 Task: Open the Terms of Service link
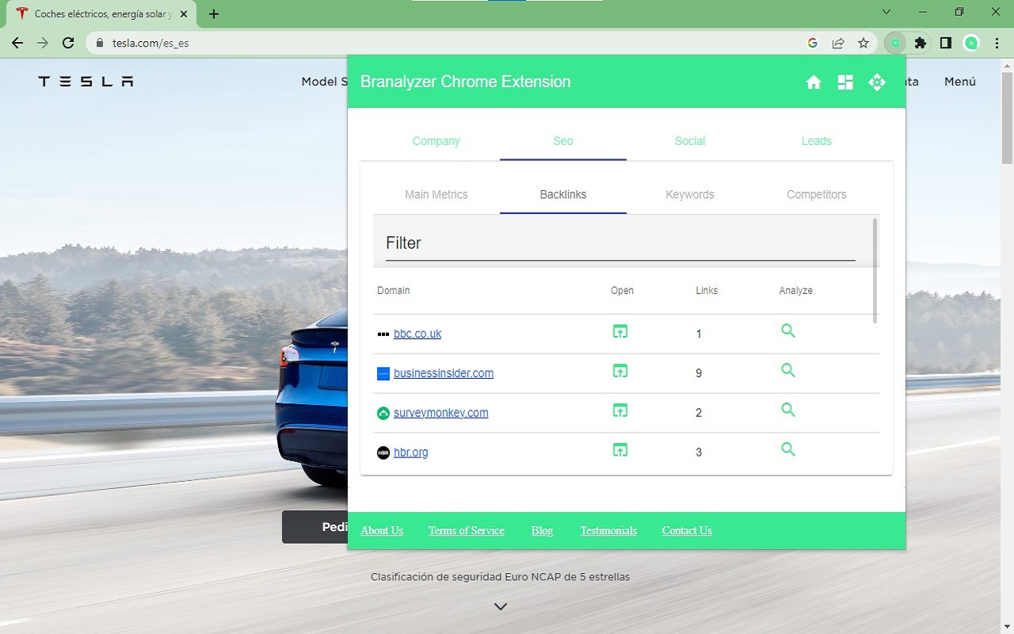tap(466, 530)
